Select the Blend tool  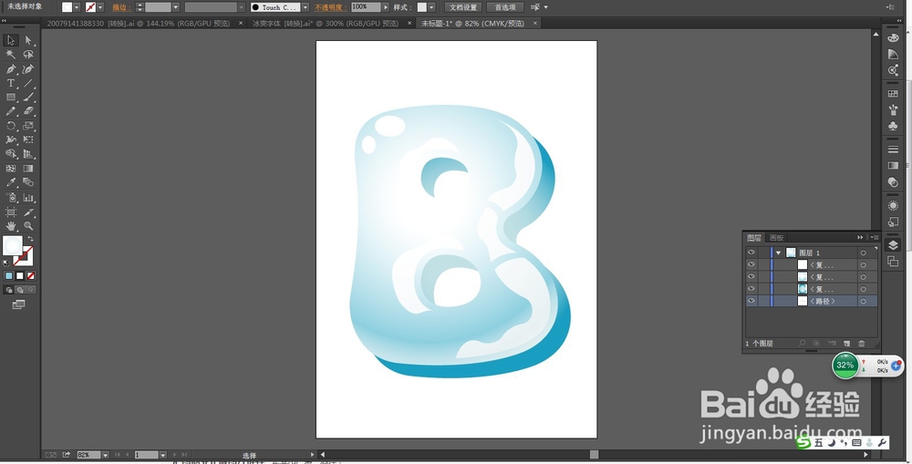[28, 182]
